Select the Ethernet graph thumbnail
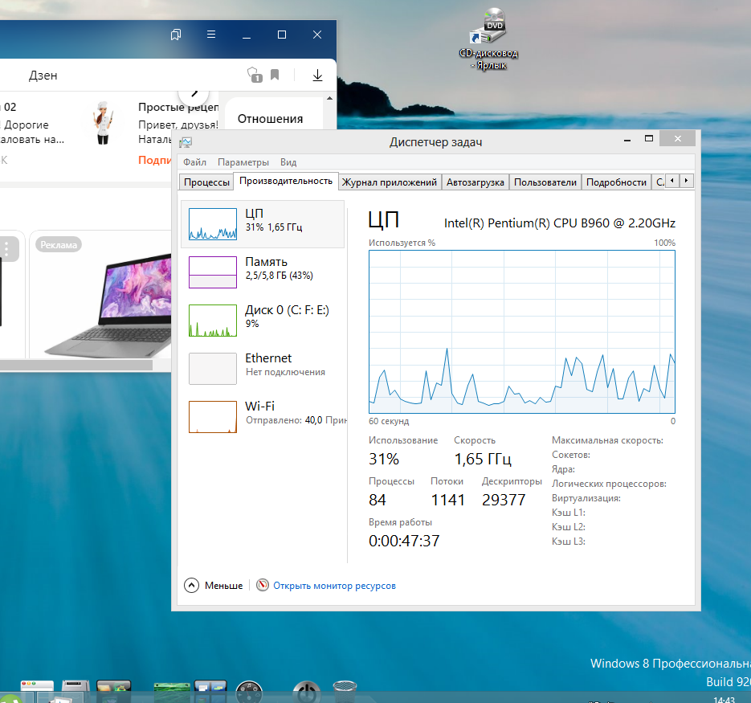751x703 pixels. pyautogui.click(x=213, y=369)
